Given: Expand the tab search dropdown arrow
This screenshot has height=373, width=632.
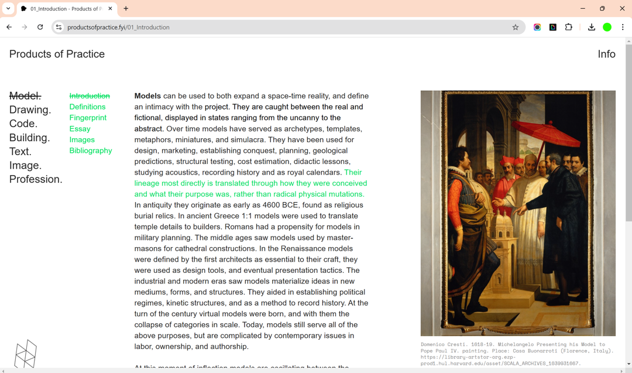Looking at the screenshot, I should 8,9.
